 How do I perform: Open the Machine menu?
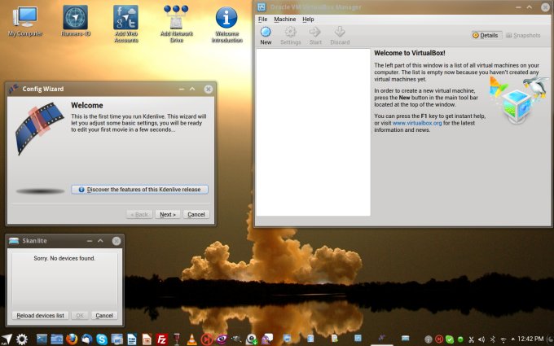284,19
